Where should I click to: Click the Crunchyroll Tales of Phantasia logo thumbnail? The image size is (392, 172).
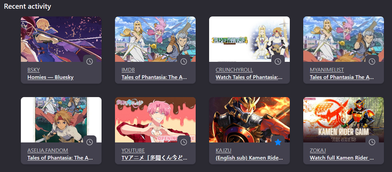(x=249, y=39)
